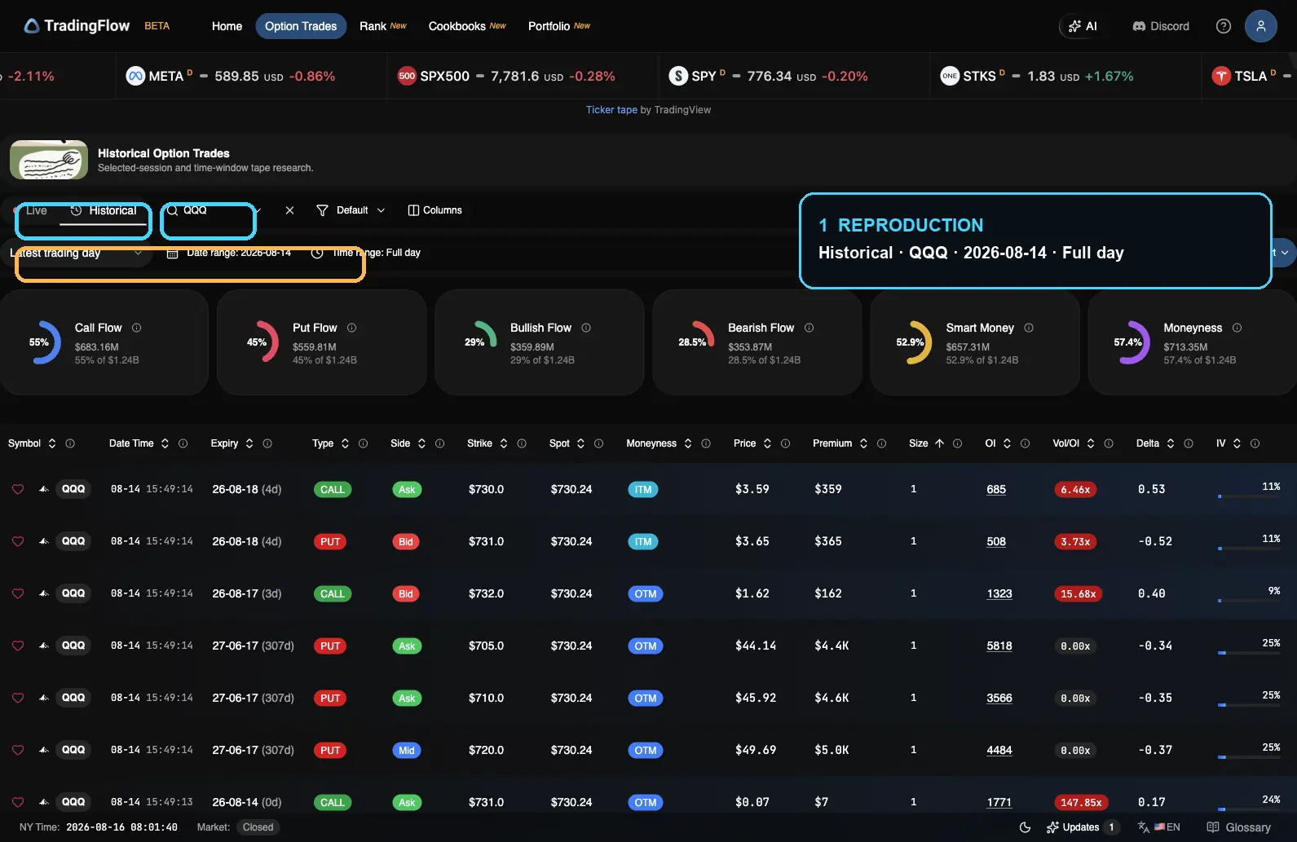Sort the table by Vol/OI
This screenshot has height=842, width=1297.
1091,443
